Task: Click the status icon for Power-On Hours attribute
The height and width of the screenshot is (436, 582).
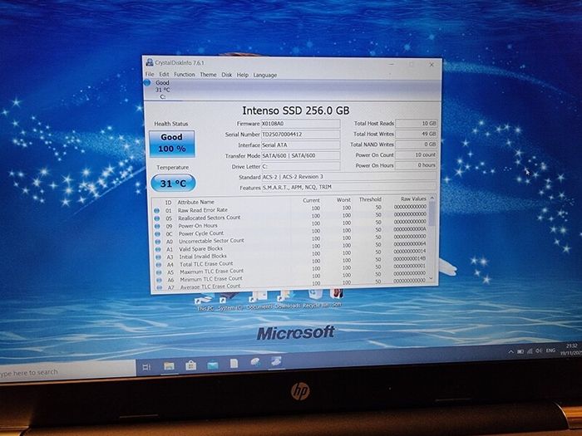Action: point(157,226)
